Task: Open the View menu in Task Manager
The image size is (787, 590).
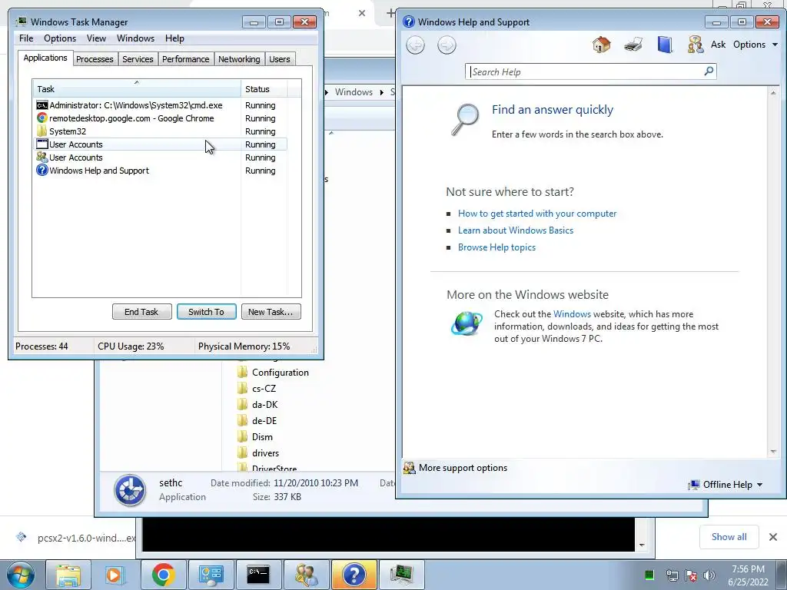Action: point(96,38)
